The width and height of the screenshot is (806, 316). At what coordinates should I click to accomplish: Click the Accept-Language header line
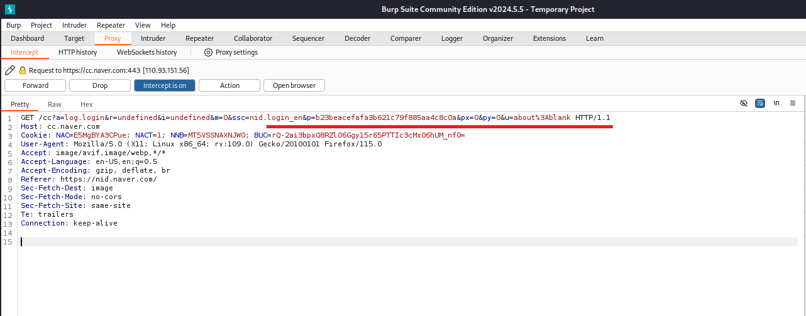tap(89, 161)
